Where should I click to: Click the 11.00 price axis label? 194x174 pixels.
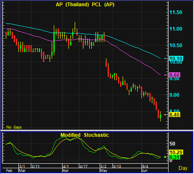click(176, 29)
